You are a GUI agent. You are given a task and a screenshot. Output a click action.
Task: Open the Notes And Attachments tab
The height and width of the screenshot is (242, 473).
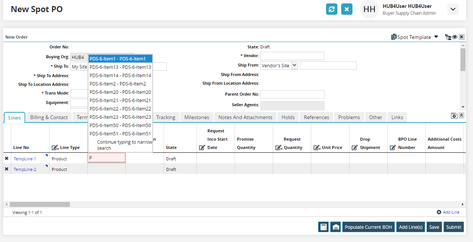245,117
